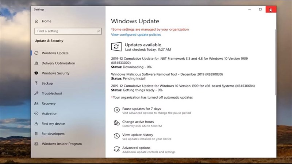Click the Troubleshoot wrench icon
This screenshot has width=292, height=164.
pos(36,93)
